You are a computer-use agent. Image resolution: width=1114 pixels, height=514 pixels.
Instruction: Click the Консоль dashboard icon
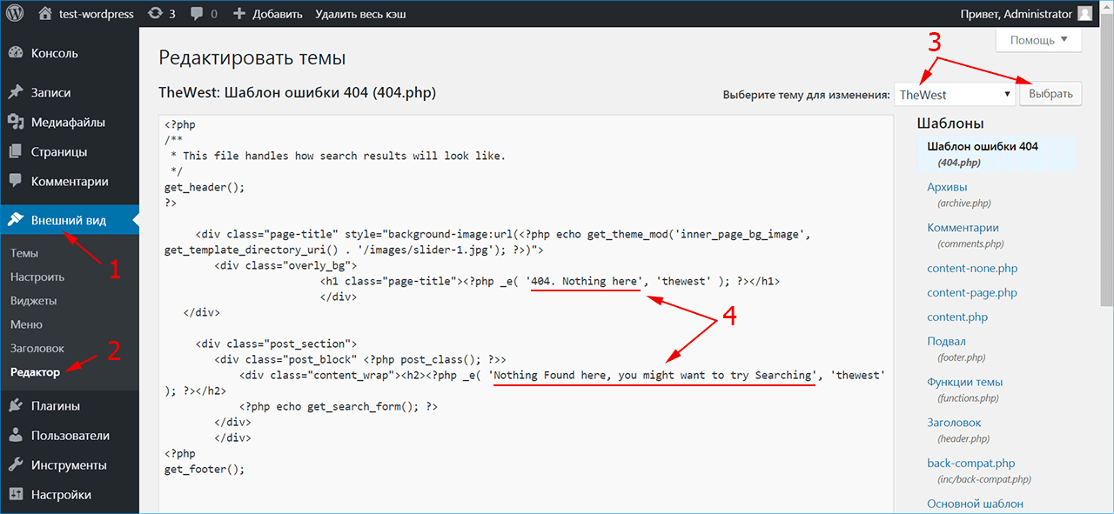pos(16,53)
